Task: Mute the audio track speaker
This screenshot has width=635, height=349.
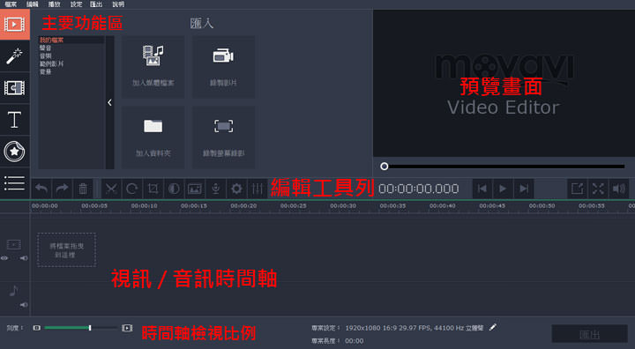Action: click(x=24, y=304)
